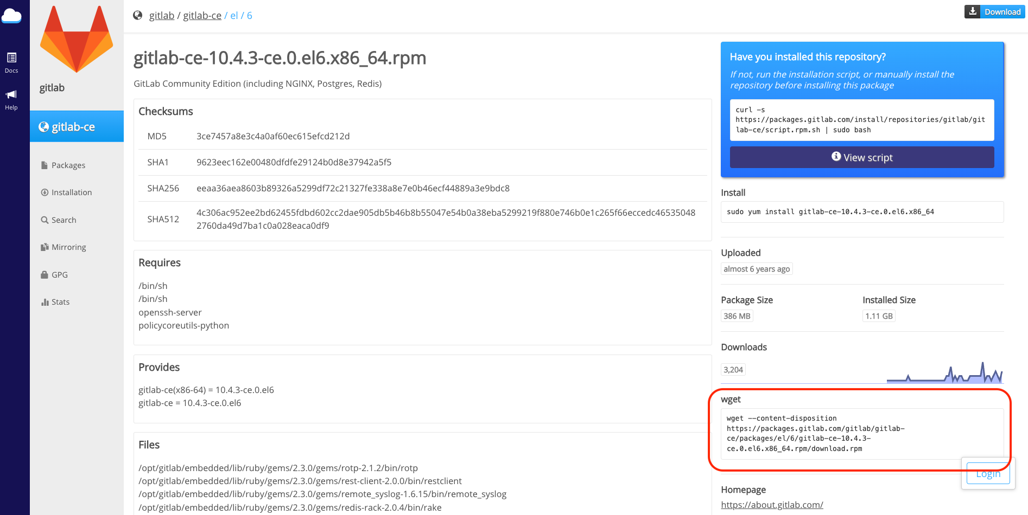Click the globe icon beside the breadcrumb
This screenshot has height=515, width=1028.
[138, 15]
